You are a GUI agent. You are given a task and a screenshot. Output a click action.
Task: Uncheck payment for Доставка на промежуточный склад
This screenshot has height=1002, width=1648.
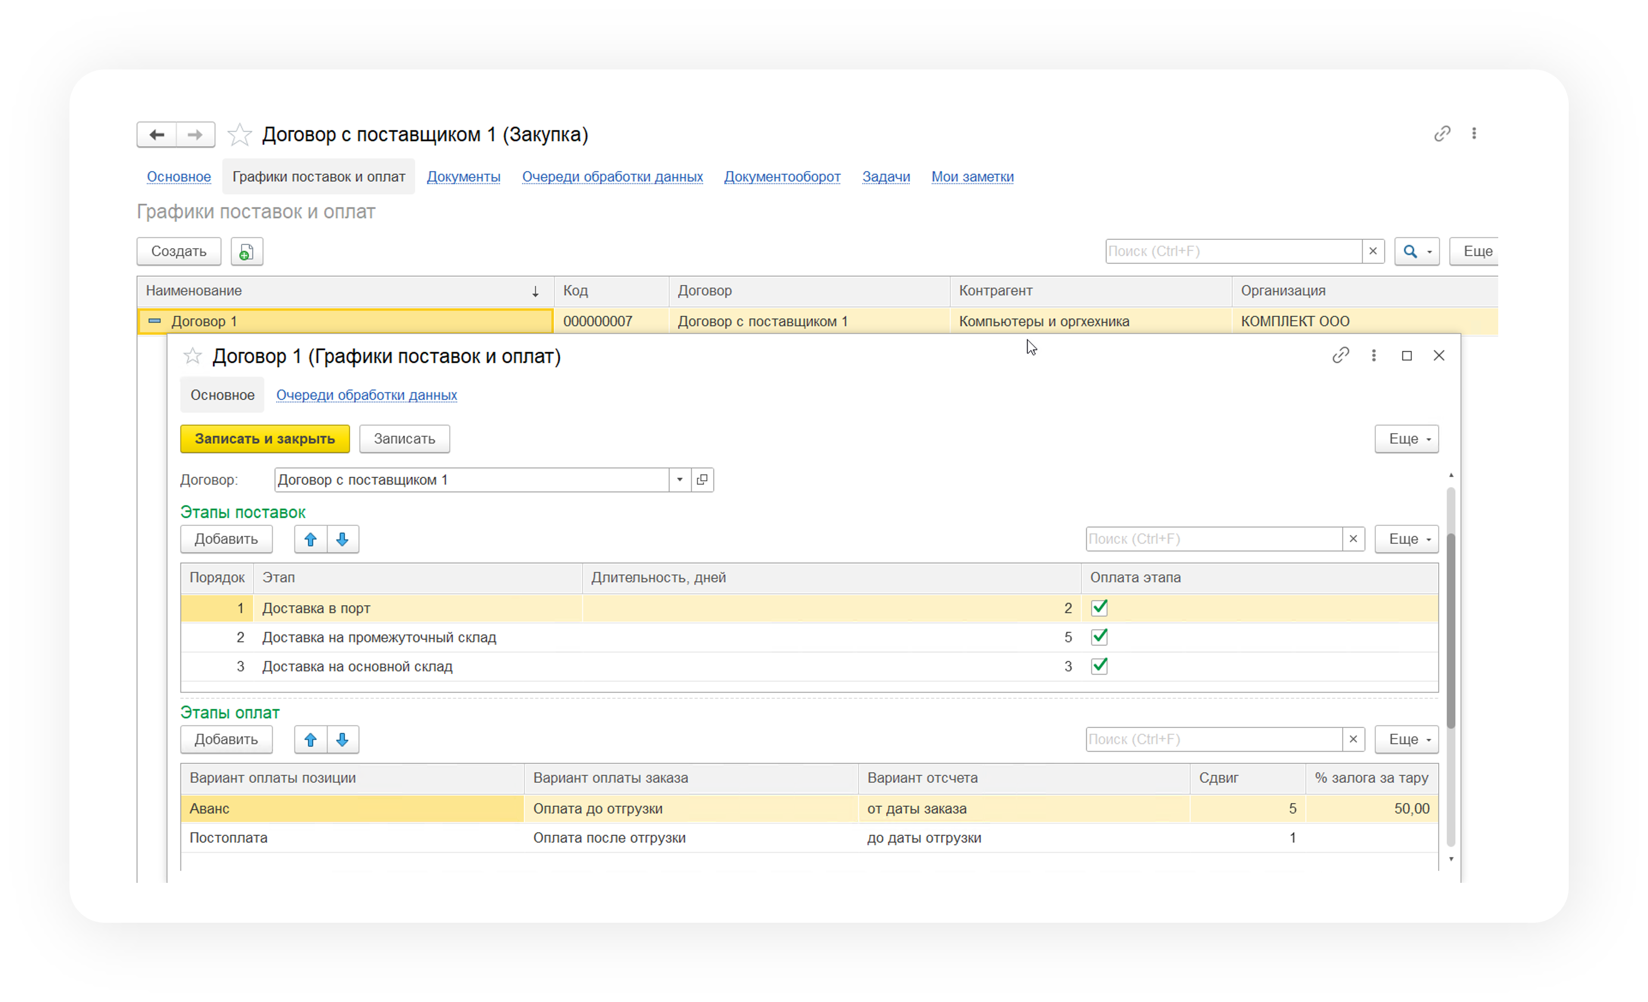pos(1099,637)
